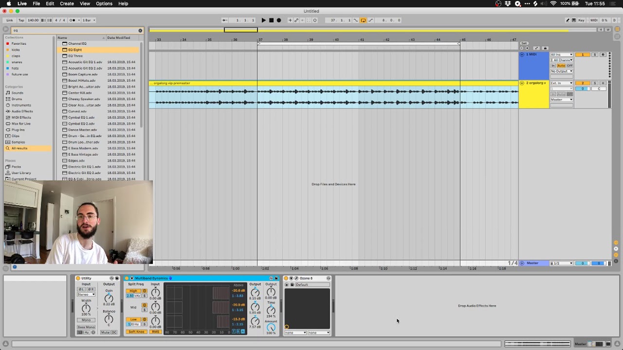Open the Options menu

[104, 3]
